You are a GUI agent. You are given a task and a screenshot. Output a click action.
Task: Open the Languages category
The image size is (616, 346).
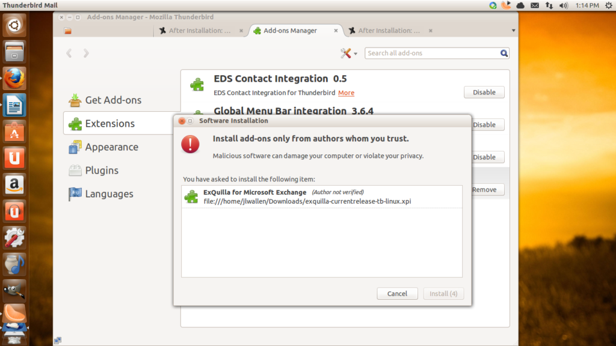pyautogui.click(x=109, y=194)
